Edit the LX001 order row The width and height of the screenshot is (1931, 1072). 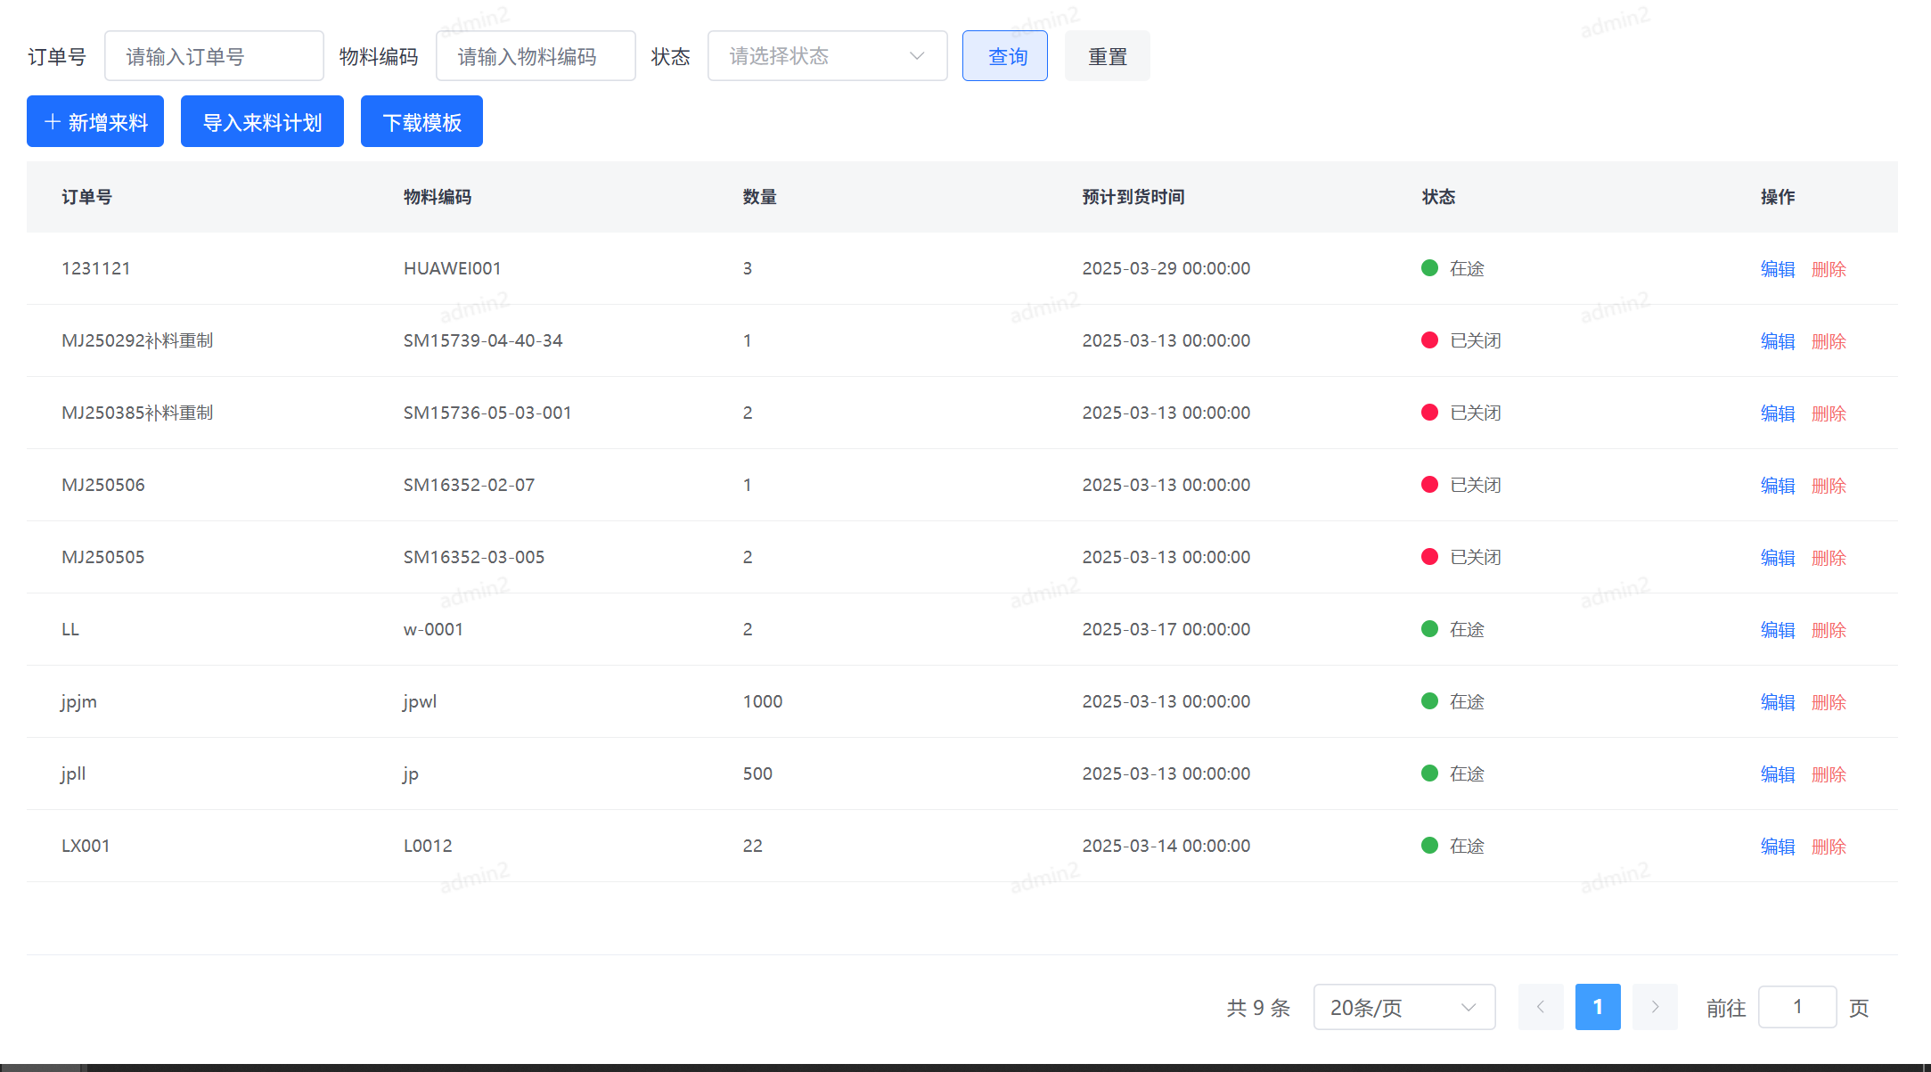(x=1777, y=847)
